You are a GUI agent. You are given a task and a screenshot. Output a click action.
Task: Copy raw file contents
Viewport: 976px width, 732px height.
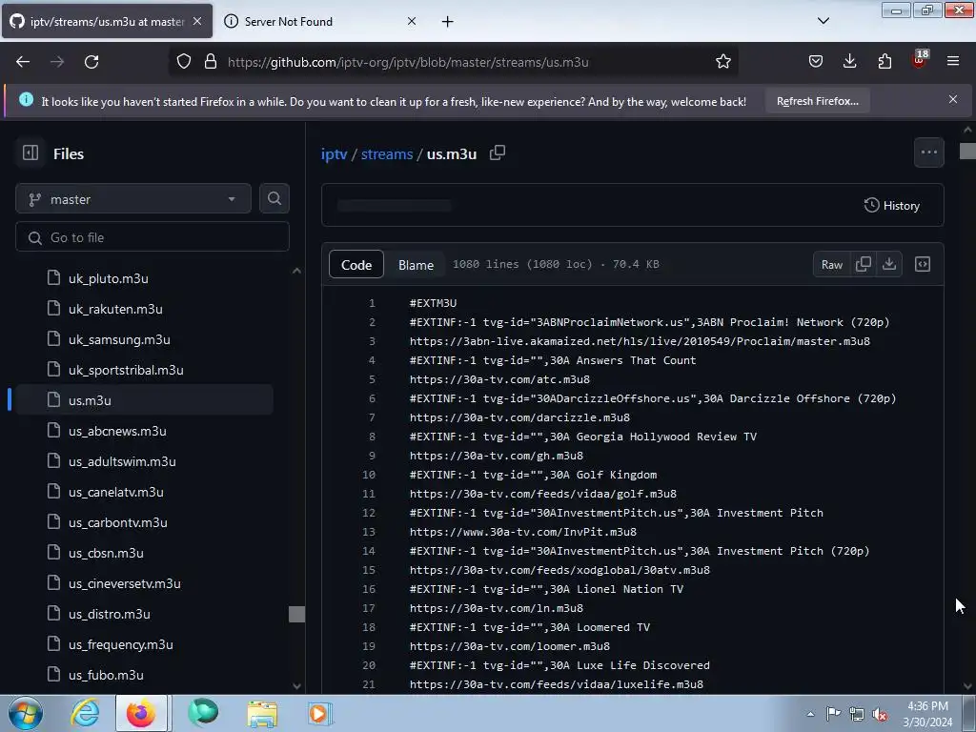[864, 265]
